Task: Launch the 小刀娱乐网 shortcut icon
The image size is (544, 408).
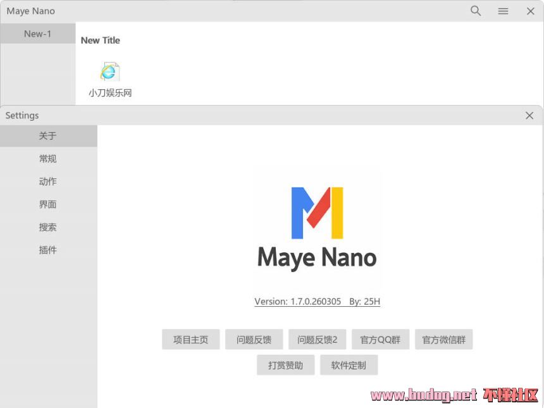Action: [109, 71]
